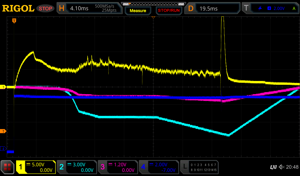This screenshot has height=176, width=300.
Task: Select the orange trigger level marker
Action: pyautogui.click(x=3, y=131)
